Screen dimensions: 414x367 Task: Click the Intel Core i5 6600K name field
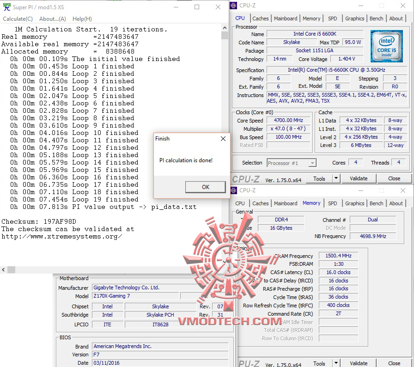(315, 34)
